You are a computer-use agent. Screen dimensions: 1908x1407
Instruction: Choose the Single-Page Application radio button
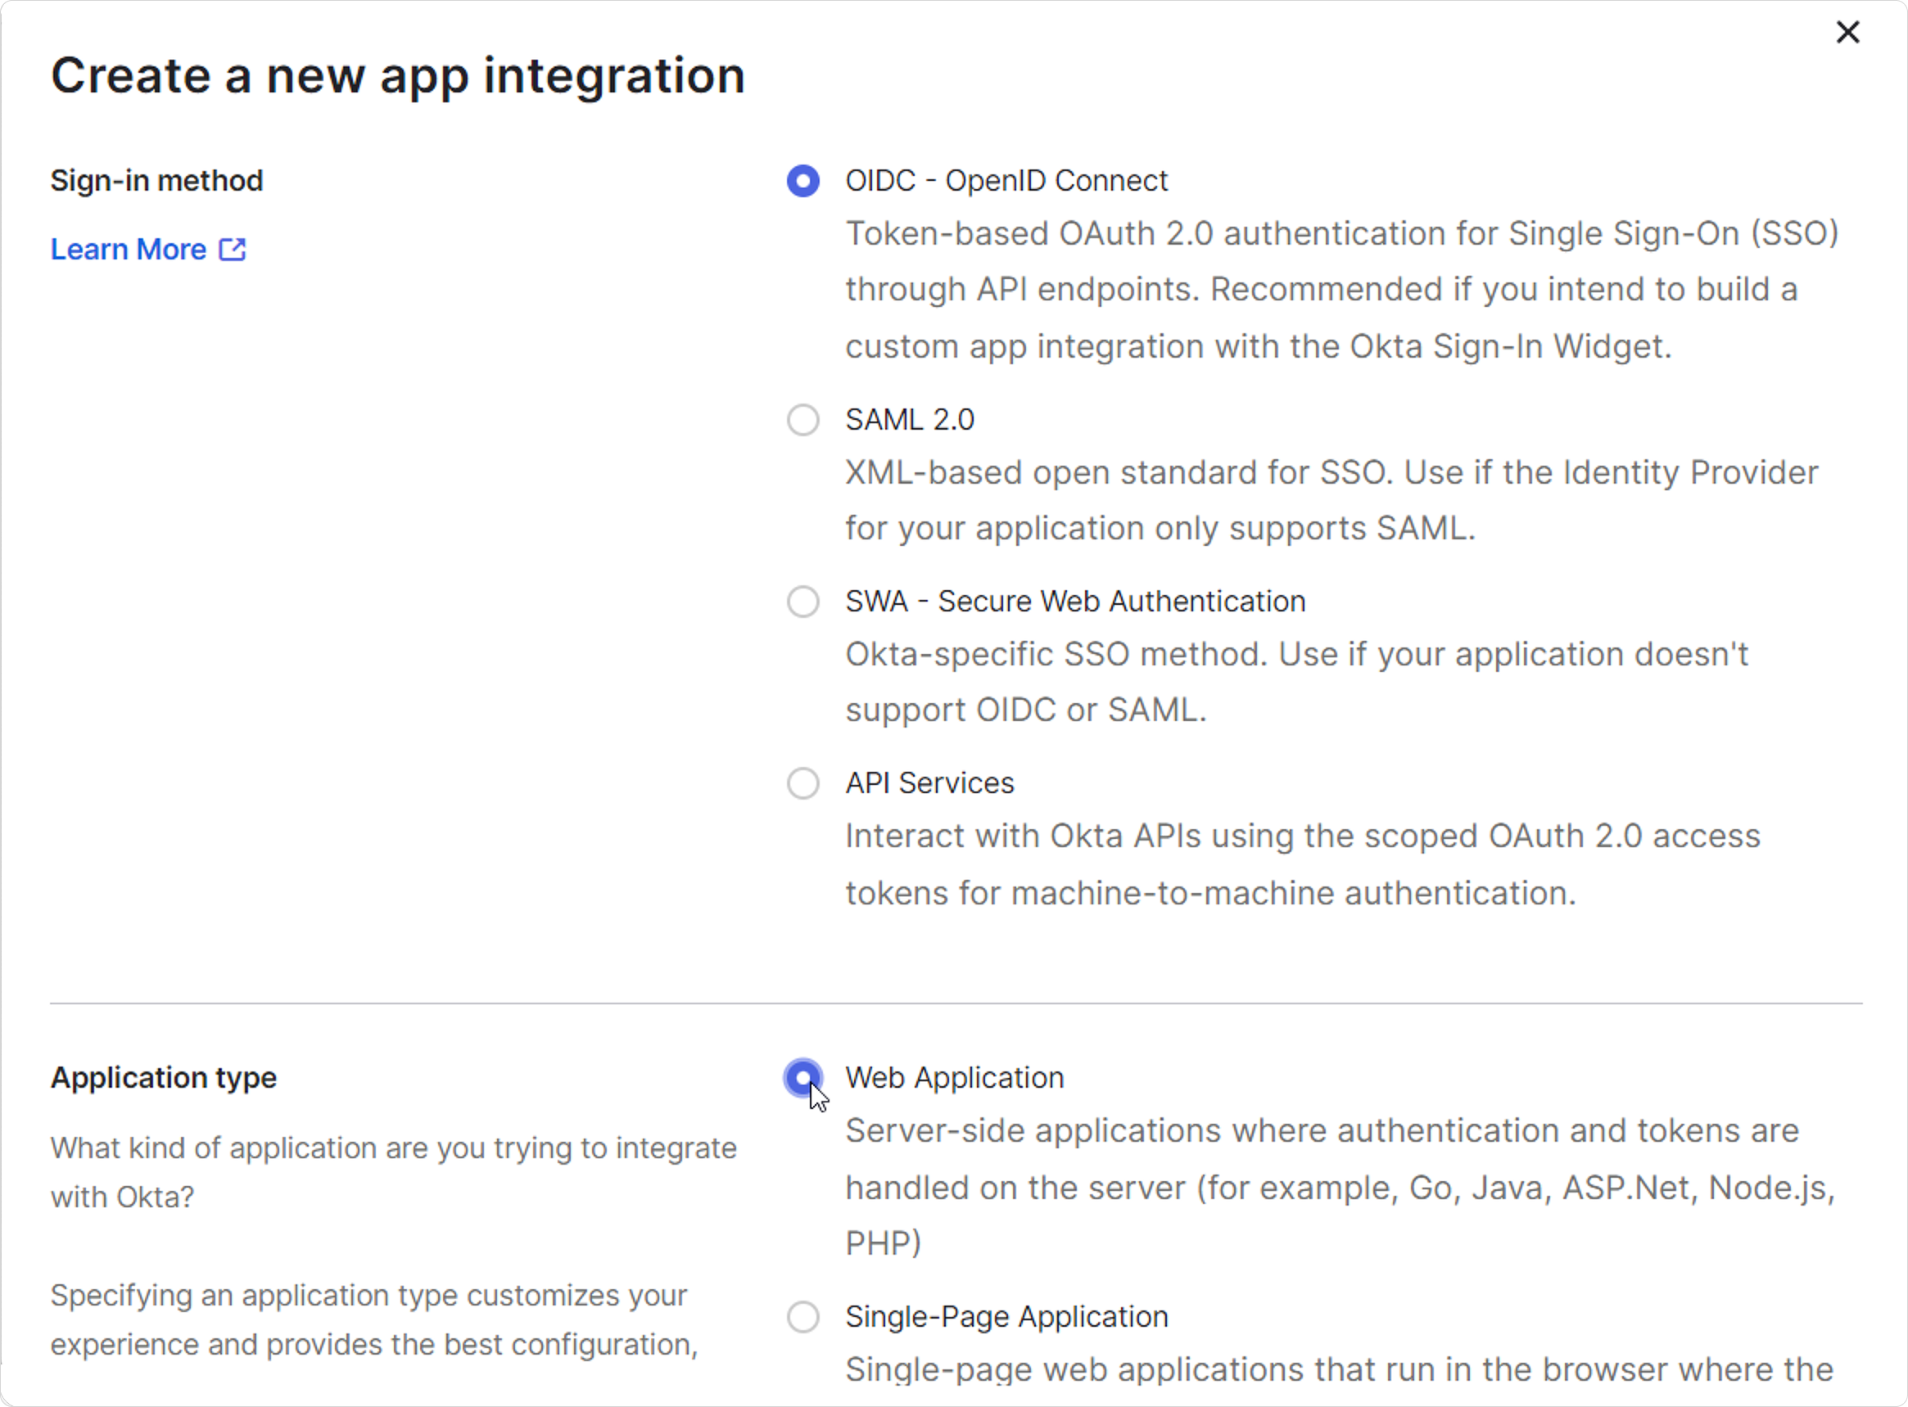[x=803, y=1317]
